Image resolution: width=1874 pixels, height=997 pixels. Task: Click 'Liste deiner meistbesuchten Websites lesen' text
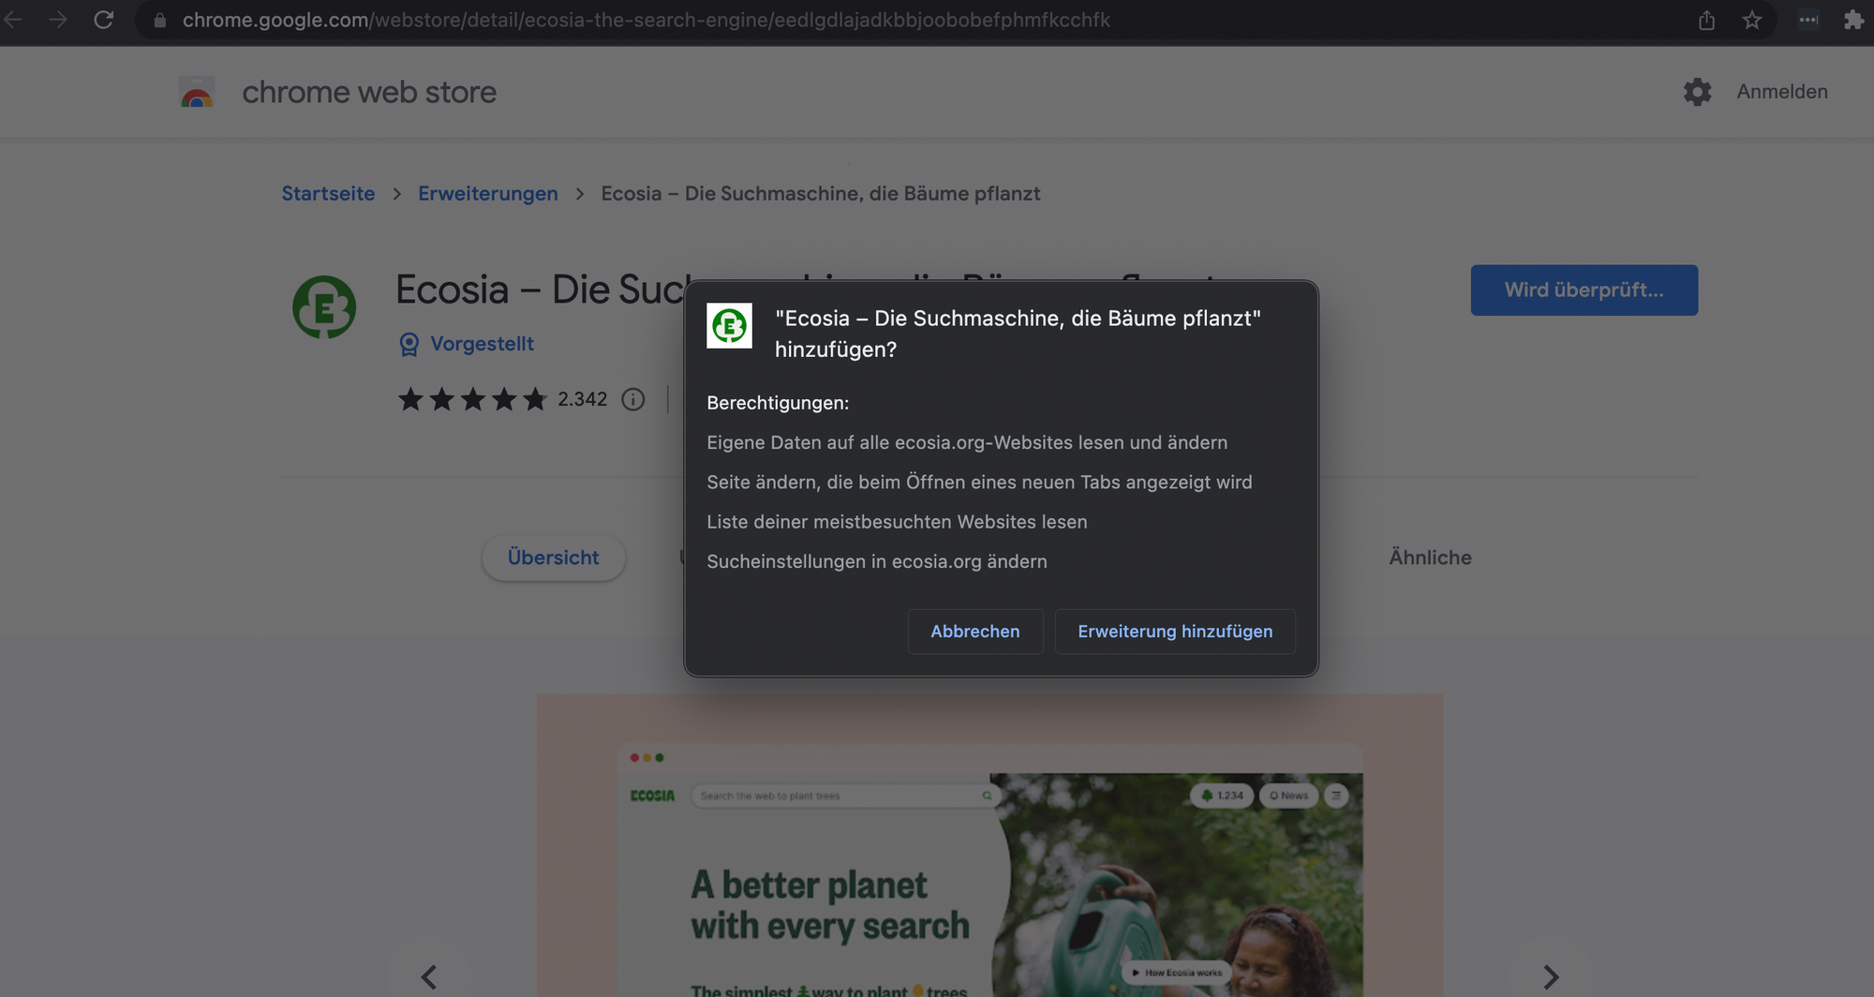pos(897,522)
